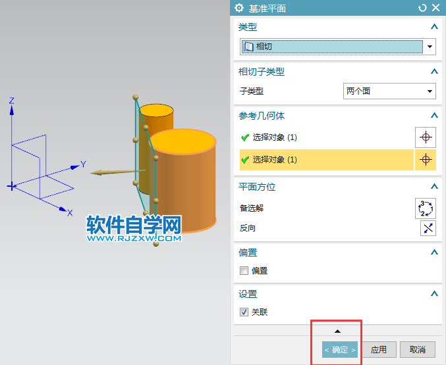
Task: Click the large cylinder's top face
Action: click(183, 142)
